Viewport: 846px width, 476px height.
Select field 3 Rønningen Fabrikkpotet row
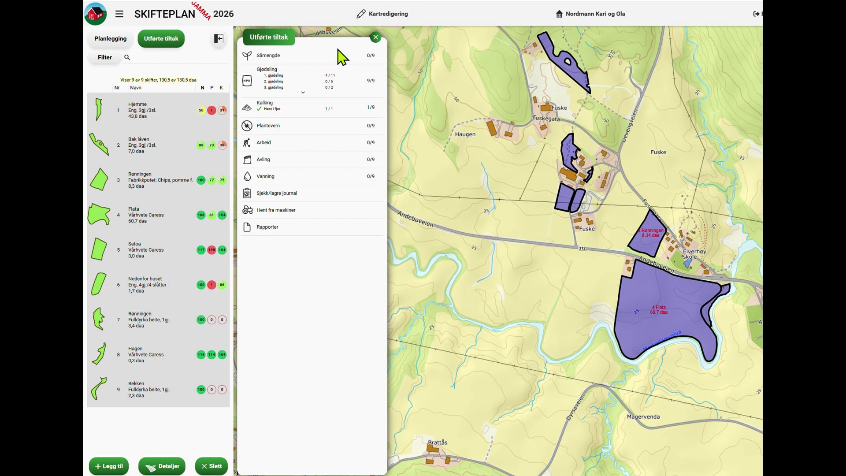(x=158, y=180)
